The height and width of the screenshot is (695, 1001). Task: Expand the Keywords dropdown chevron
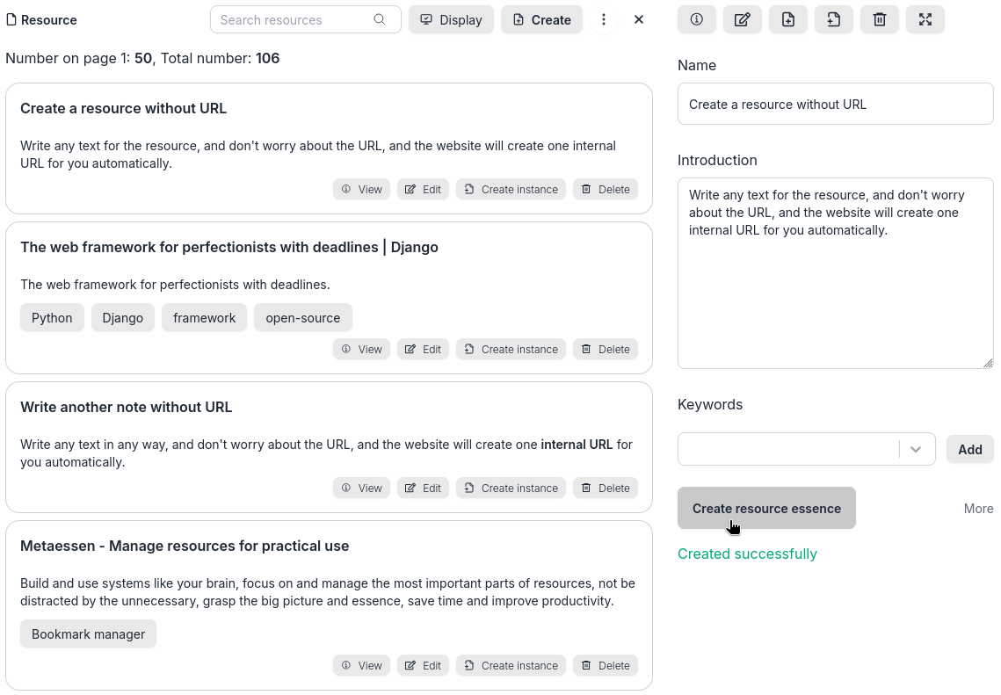916,449
